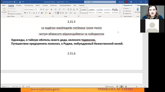Click Format Painter (Формат по образцу)

(14, 14)
